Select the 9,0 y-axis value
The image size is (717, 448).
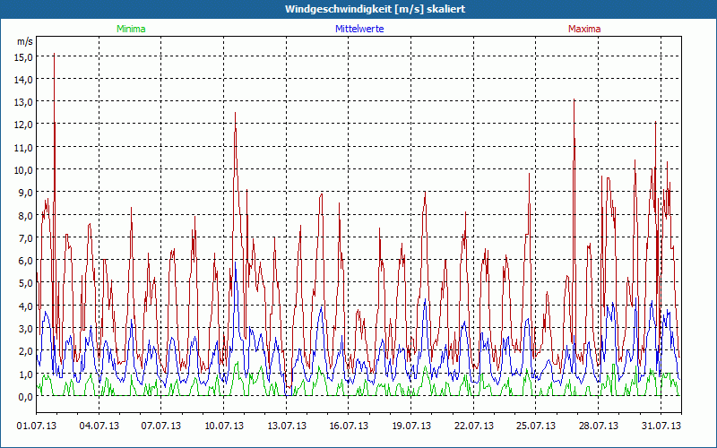(x=27, y=193)
